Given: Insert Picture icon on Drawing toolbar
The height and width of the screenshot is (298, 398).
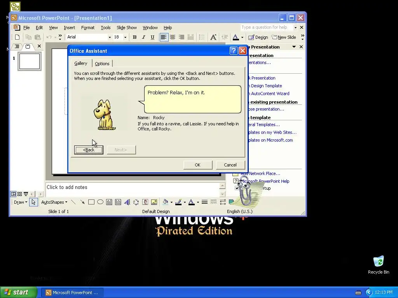Looking at the screenshot, I should 154,202.
